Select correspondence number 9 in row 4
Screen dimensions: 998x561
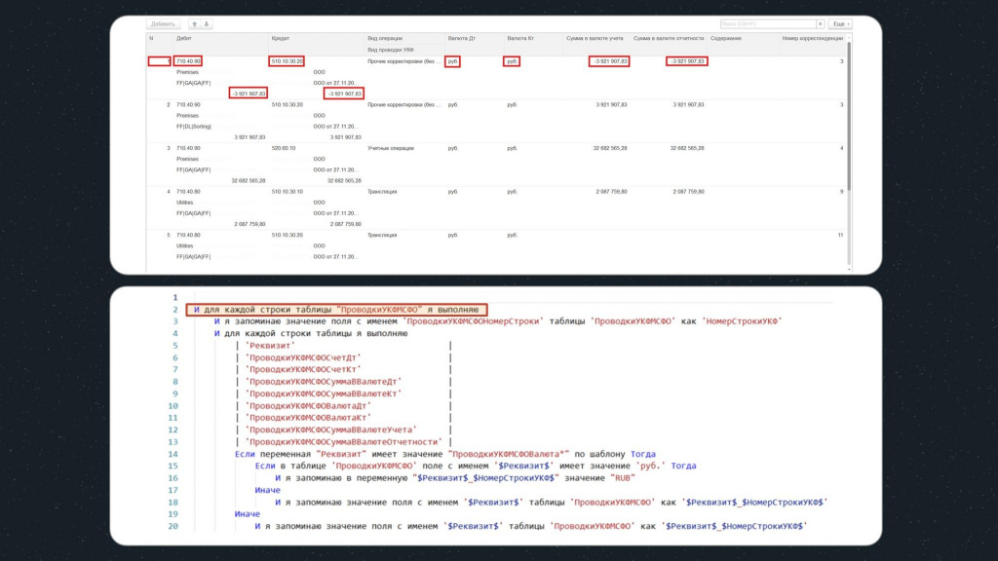pyautogui.click(x=841, y=192)
